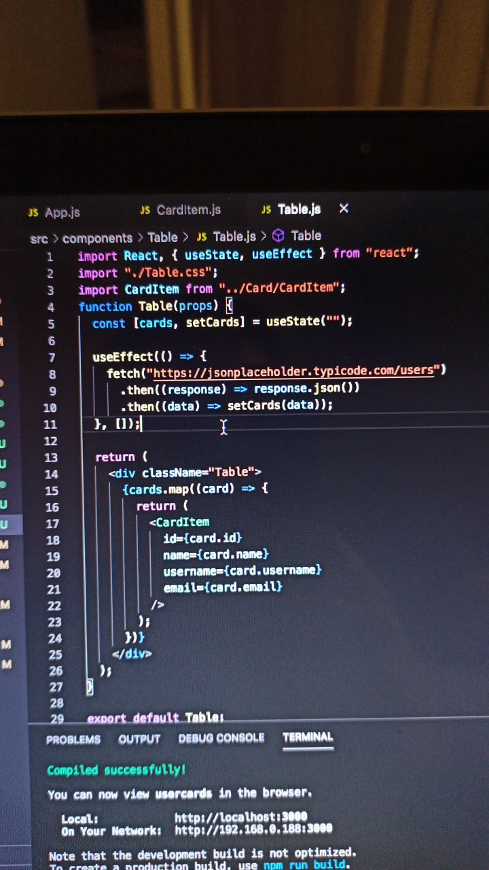Image resolution: width=489 pixels, height=870 pixels.
Task: Click the email={card.email} prop
Action: tap(223, 587)
